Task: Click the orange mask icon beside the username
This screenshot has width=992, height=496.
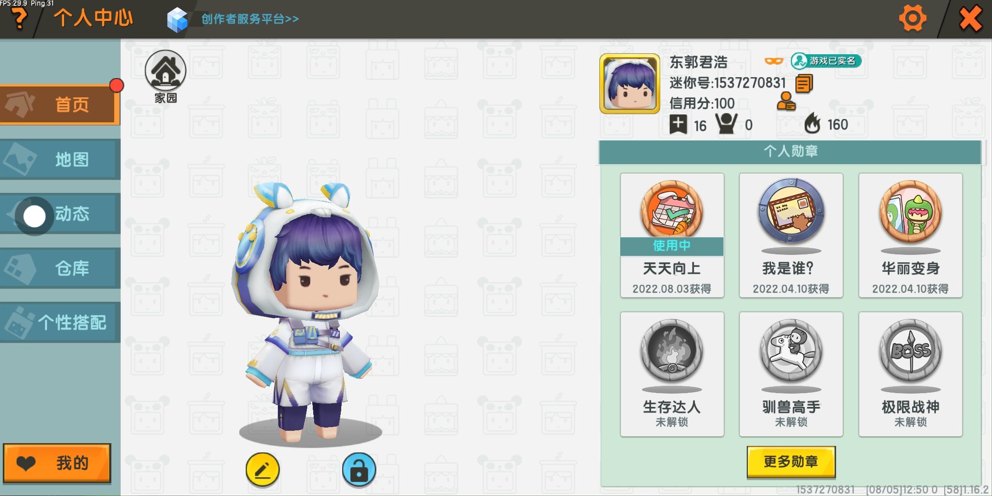Action: point(773,61)
